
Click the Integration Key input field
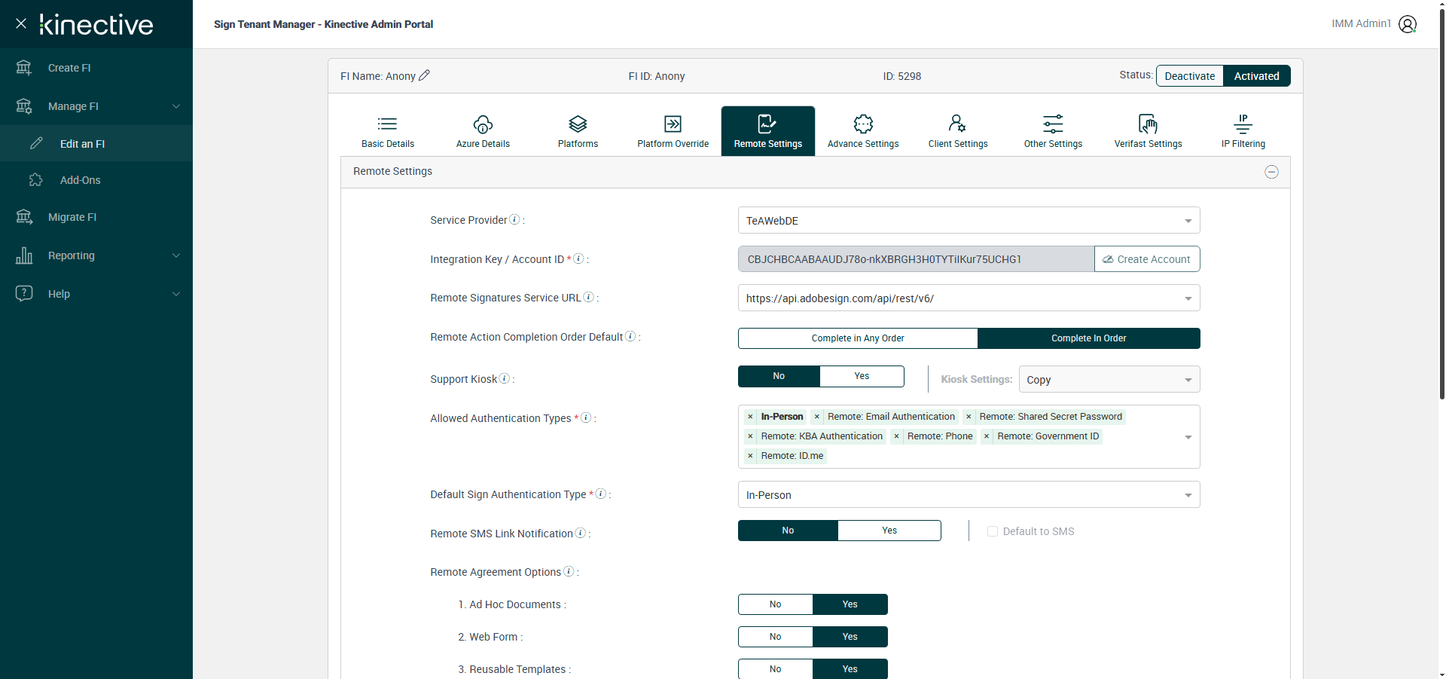pyautogui.click(x=916, y=259)
